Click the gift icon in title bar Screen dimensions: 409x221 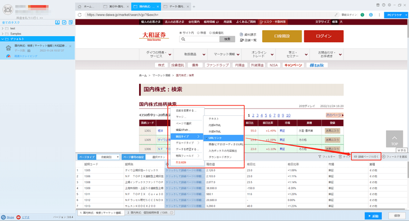click(x=378, y=5)
